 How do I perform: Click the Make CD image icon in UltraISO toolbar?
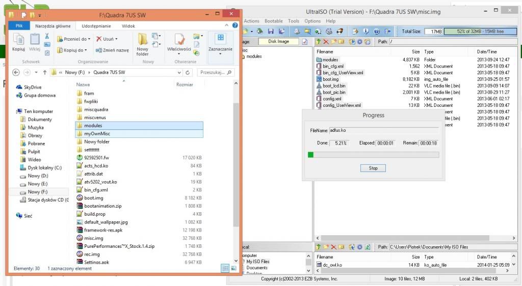[297, 31]
